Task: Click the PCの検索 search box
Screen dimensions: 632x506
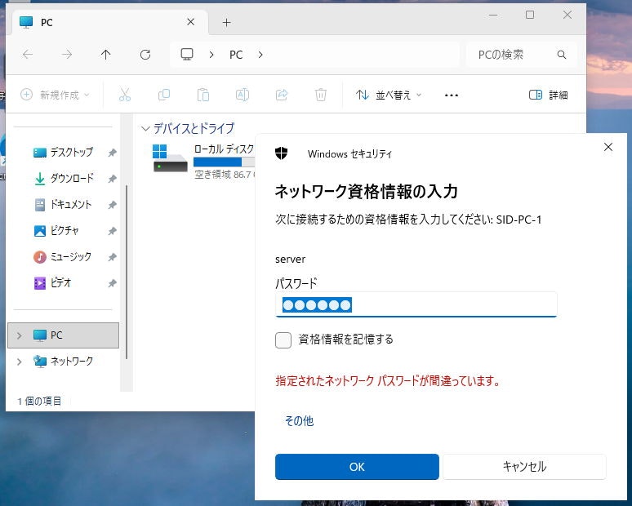Action: pos(521,55)
